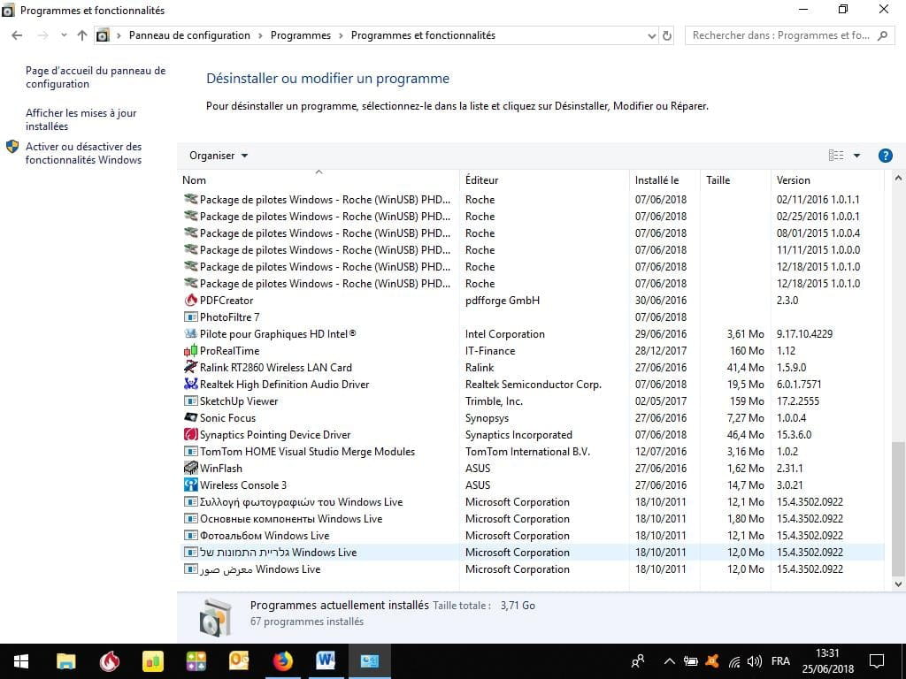
Task: Click the Rechercher dans Programmes search field
Action: (x=789, y=35)
